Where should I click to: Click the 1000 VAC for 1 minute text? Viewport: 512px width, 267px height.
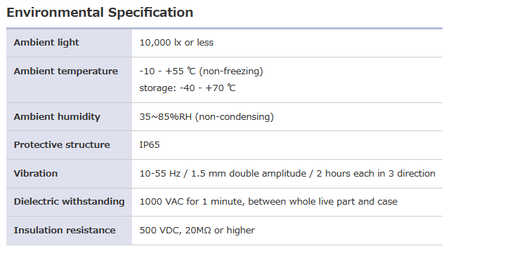click(191, 202)
